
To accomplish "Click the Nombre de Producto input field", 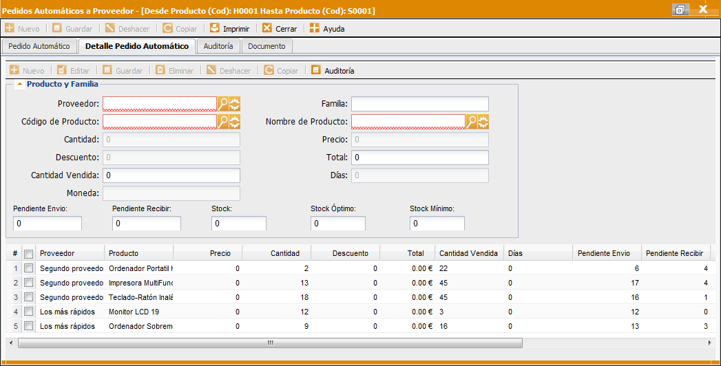I will (408, 122).
